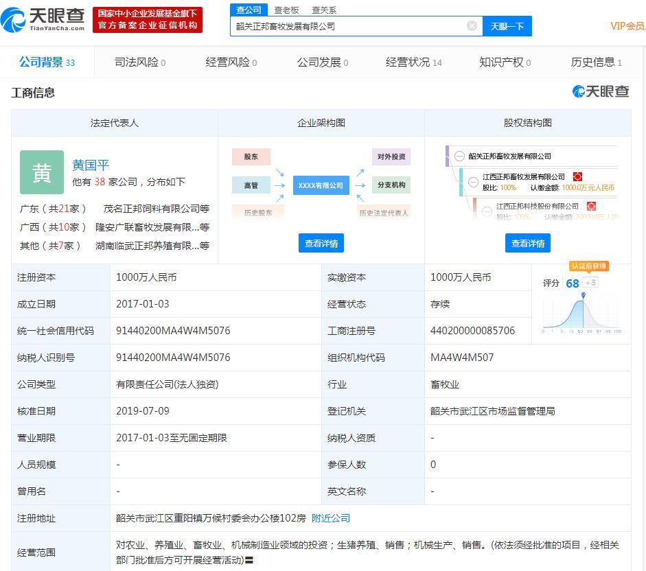The image size is (646, 571).
Task: Click the 有限责任公司(法人独资) company type
Action: pyautogui.click(x=168, y=384)
